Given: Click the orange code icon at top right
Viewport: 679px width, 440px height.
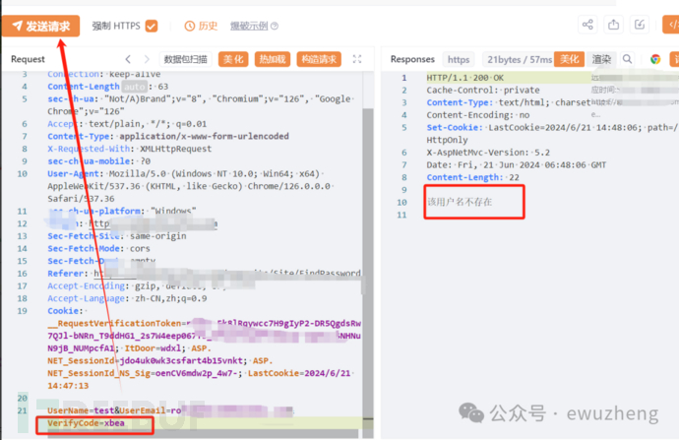Looking at the screenshot, I should pyautogui.click(x=671, y=25).
